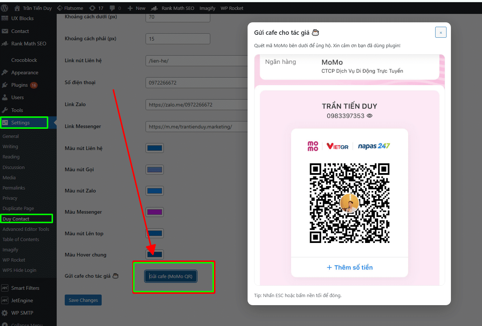Open the comments bubble icon
Screen dimensions: 482x326
click(113, 8)
